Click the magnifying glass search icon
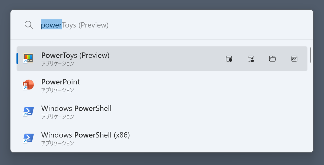Image resolution: width=324 pixels, height=165 pixels. pos(29,25)
